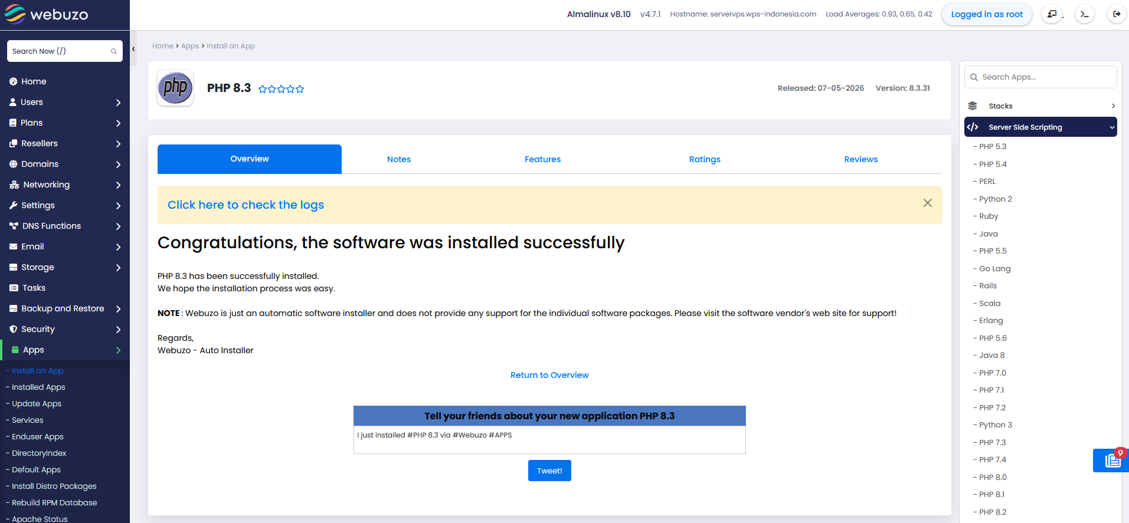Click the Plans icon in sidebar
1129x523 pixels.
13,123
